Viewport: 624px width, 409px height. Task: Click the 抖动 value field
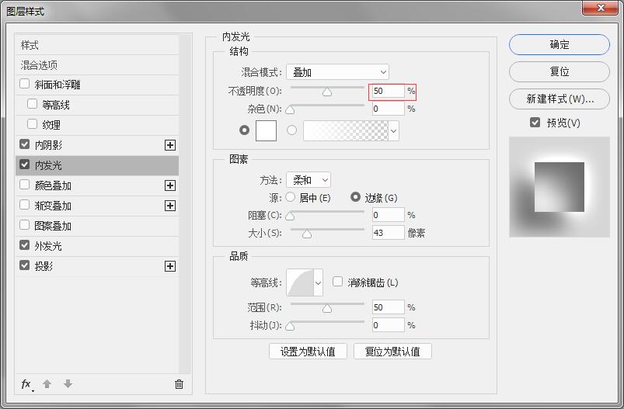(388, 324)
